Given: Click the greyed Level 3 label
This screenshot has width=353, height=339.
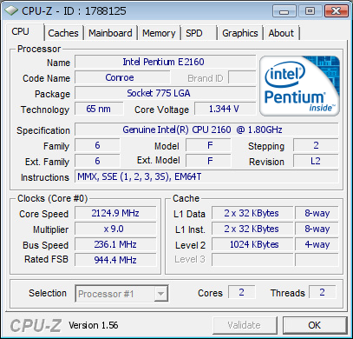Looking at the screenshot, I should pyautogui.click(x=190, y=259).
